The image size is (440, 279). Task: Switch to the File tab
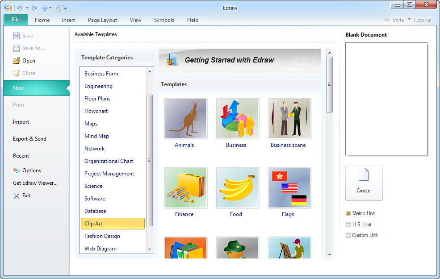[16, 20]
